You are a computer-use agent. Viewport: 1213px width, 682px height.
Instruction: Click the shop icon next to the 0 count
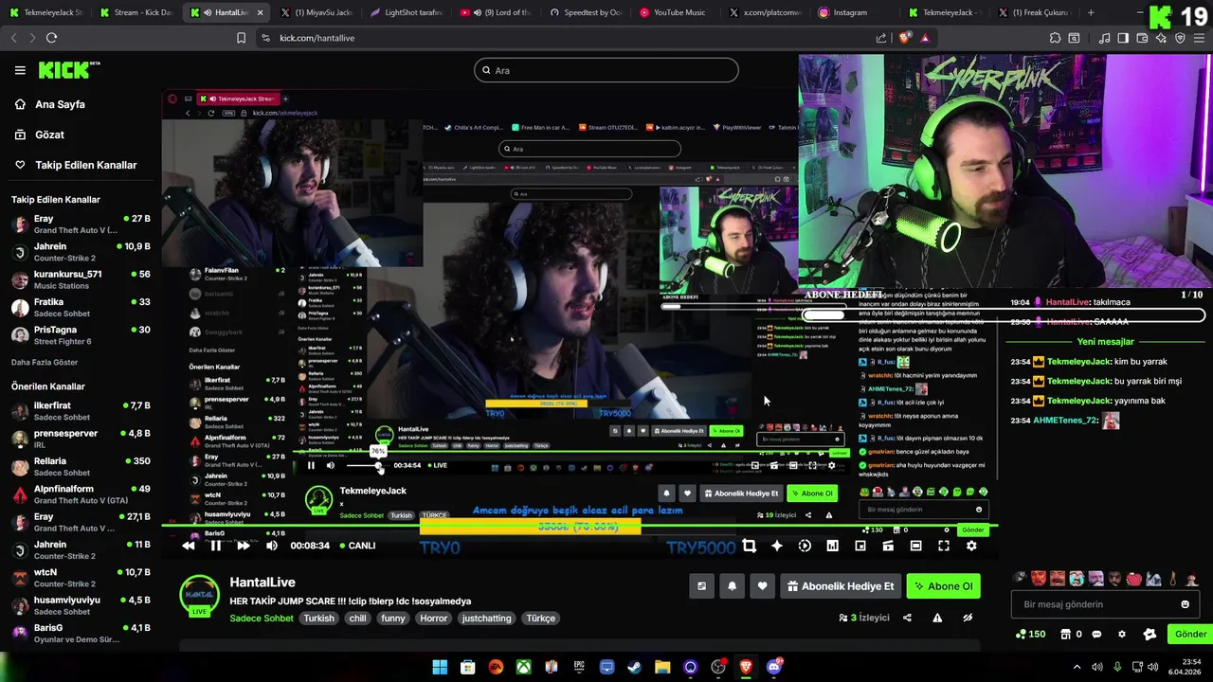[1065, 635]
